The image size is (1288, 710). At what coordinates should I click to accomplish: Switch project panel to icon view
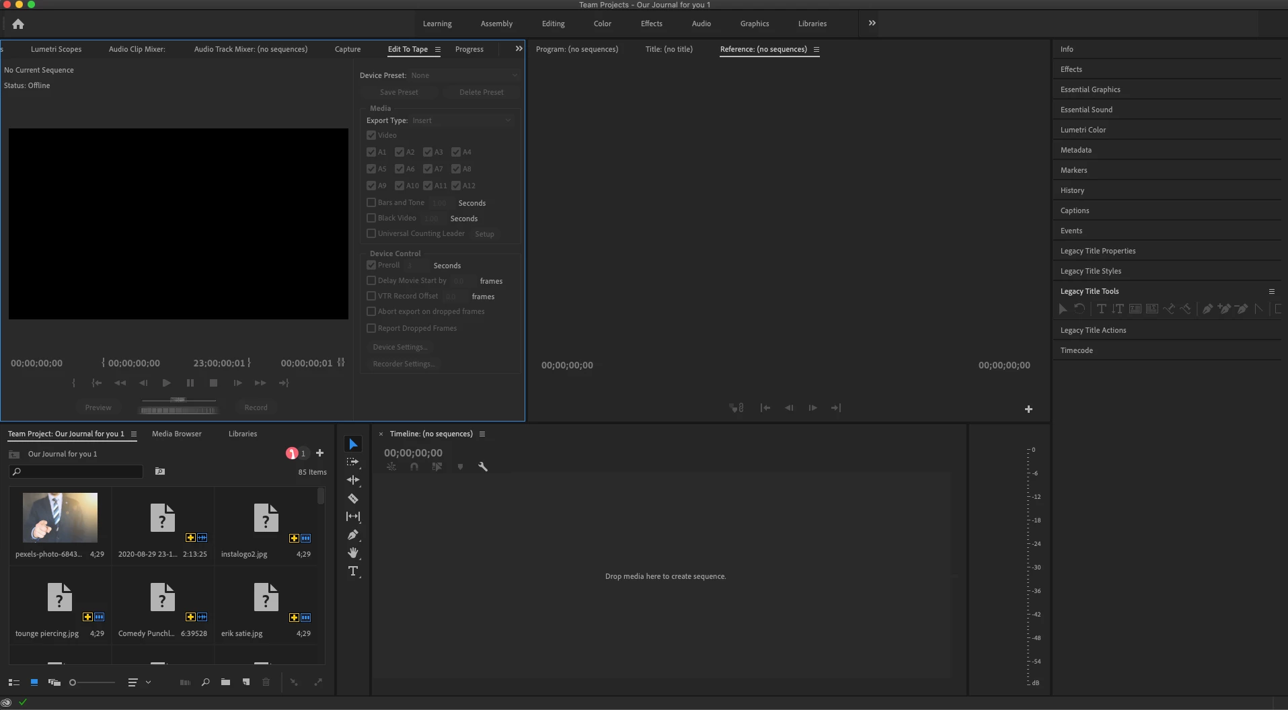point(34,682)
